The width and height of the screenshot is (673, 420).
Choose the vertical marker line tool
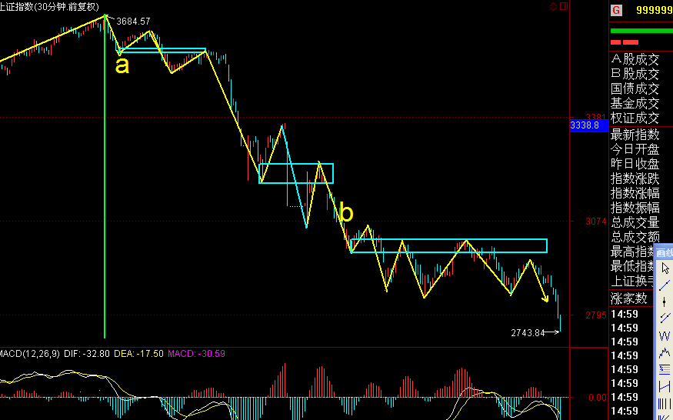(665, 302)
